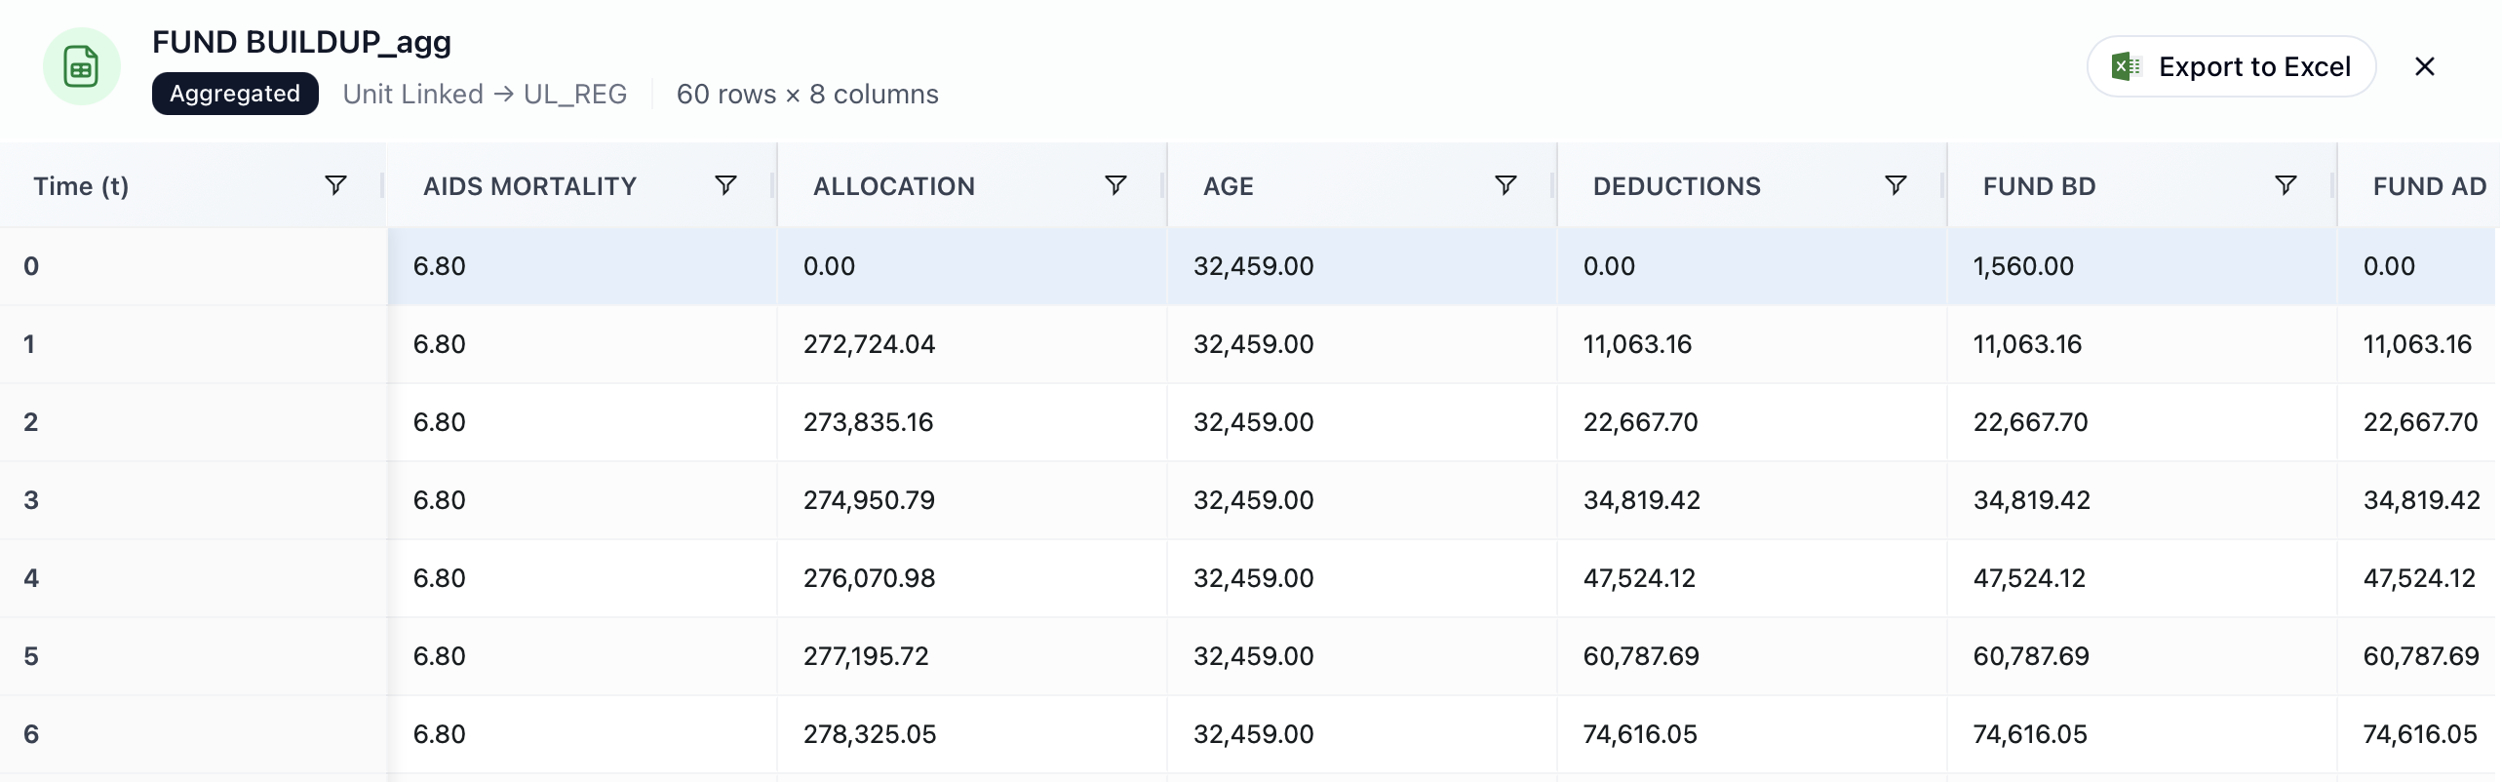Click FUND AD value 0.00
The height and width of the screenshot is (782, 2502).
(2389, 266)
